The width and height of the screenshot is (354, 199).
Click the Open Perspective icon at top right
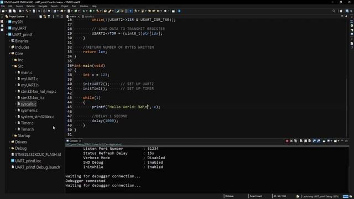click(x=341, y=11)
